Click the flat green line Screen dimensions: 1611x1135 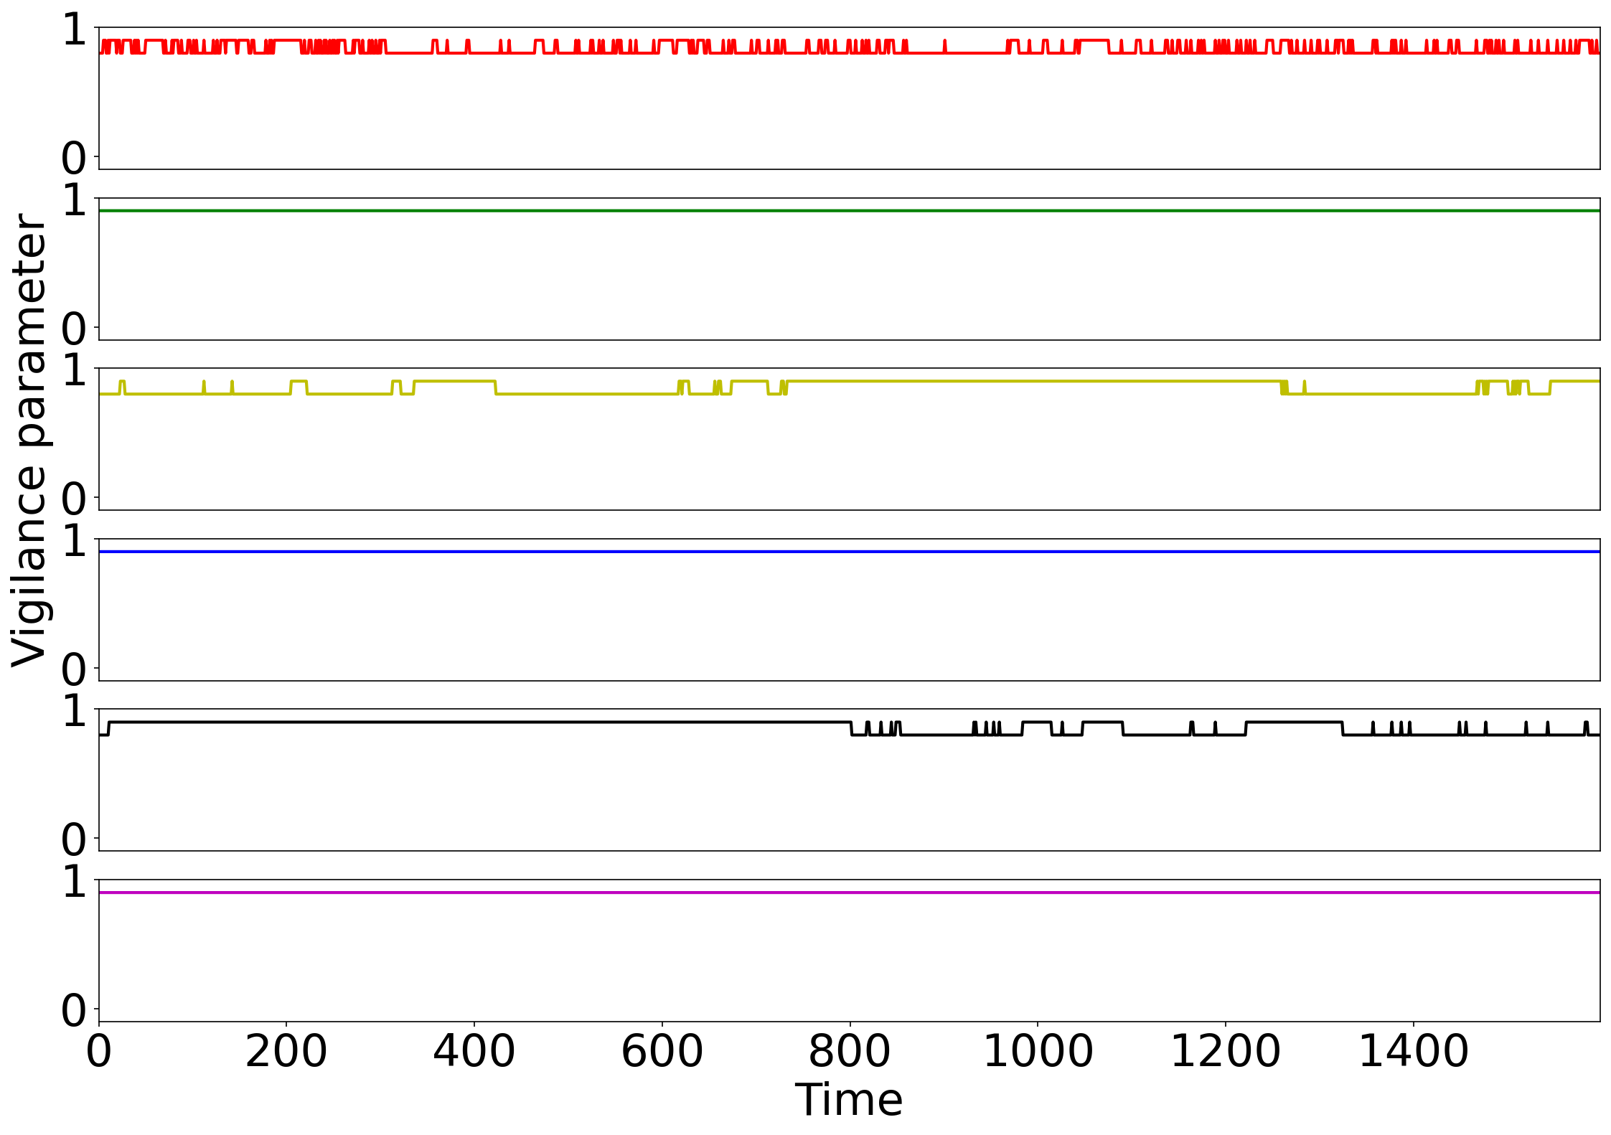tap(848, 210)
